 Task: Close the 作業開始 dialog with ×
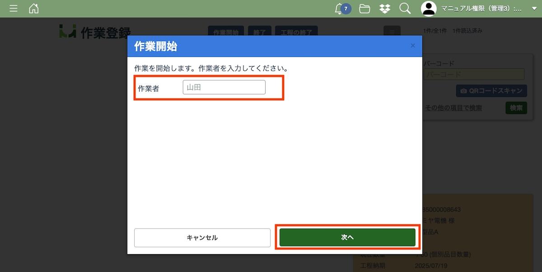(412, 46)
